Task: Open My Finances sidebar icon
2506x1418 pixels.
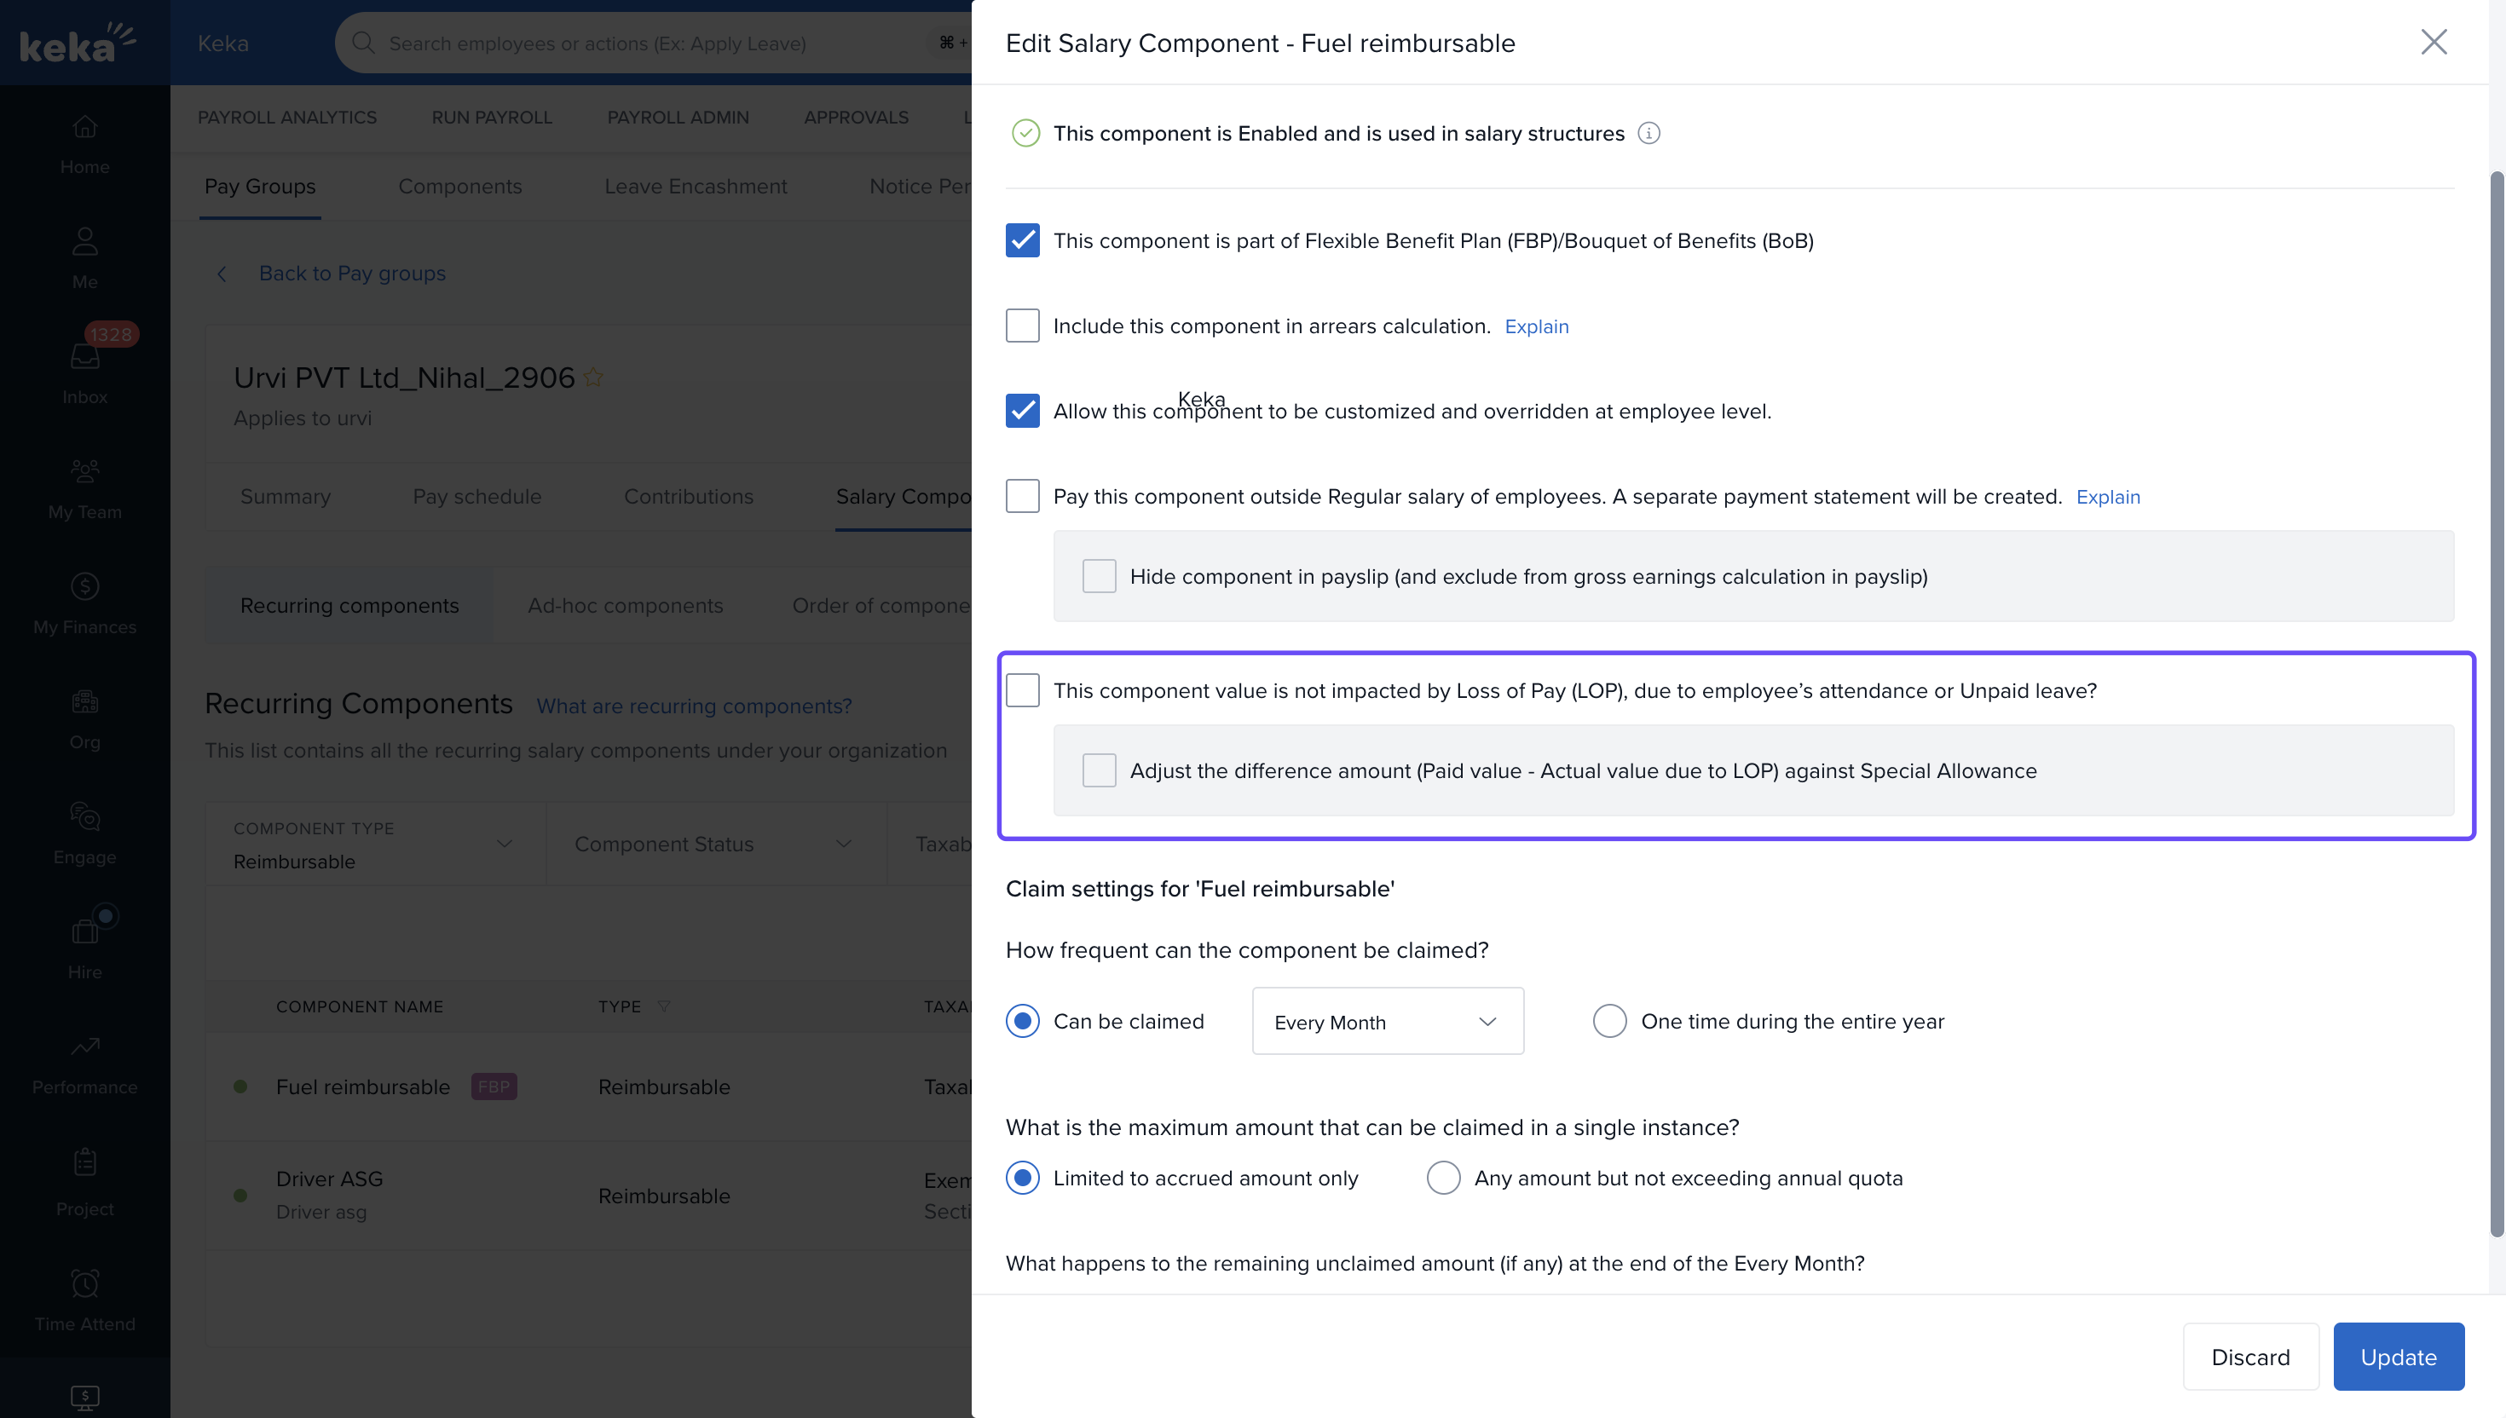Action: (x=84, y=586)
